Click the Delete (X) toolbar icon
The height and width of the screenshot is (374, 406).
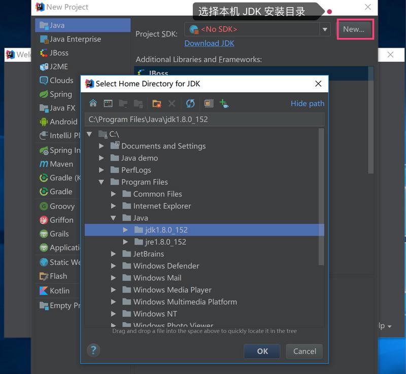tap(172, 104)
